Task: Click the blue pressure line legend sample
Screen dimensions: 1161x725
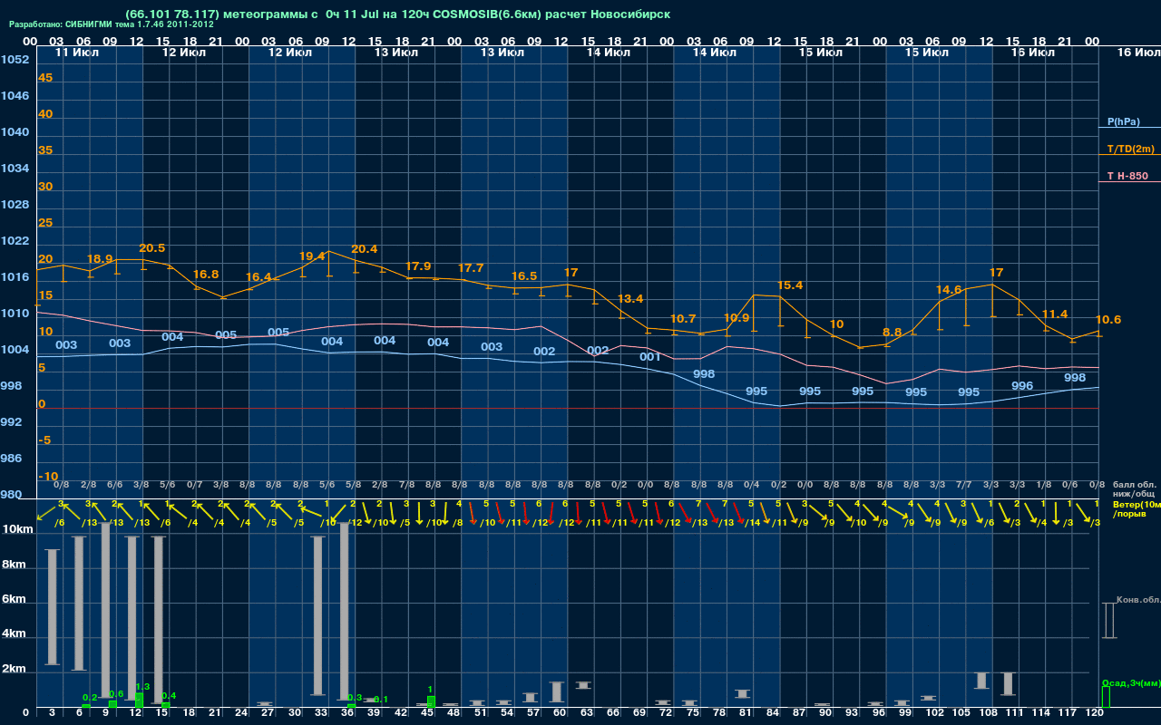Action: click(1129, 128)
